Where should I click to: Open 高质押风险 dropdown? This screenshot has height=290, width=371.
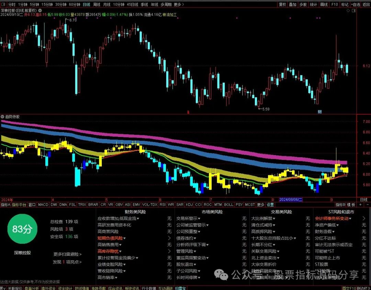[x=263, y=232]
